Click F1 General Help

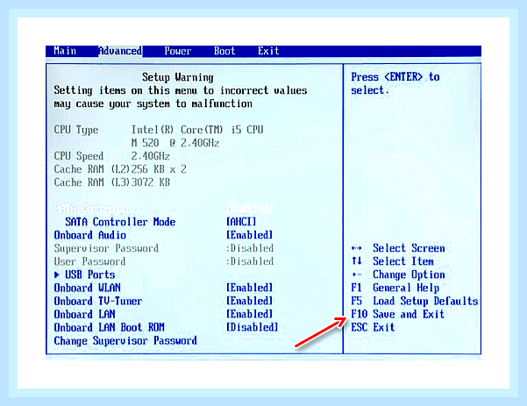[395, 288]
